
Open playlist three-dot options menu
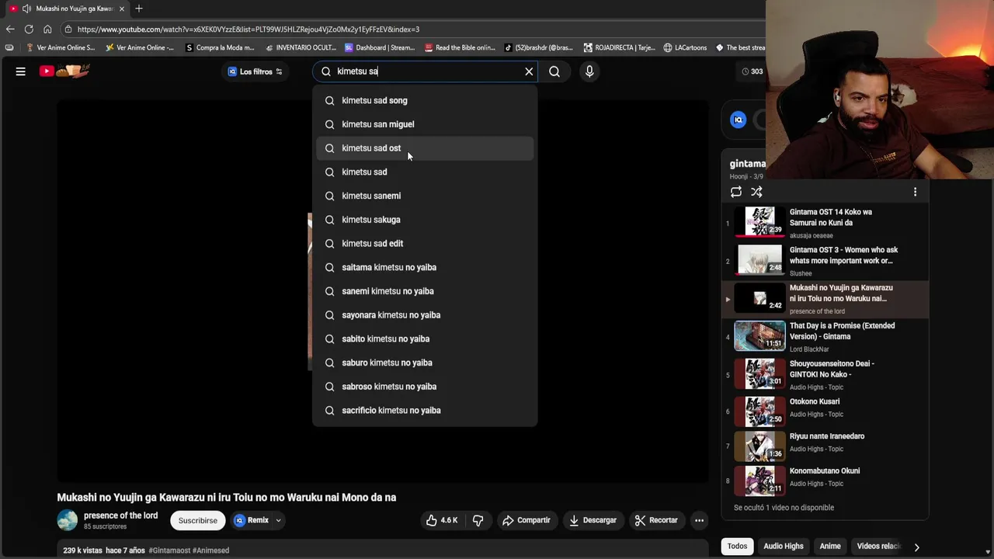click(915, 192)
